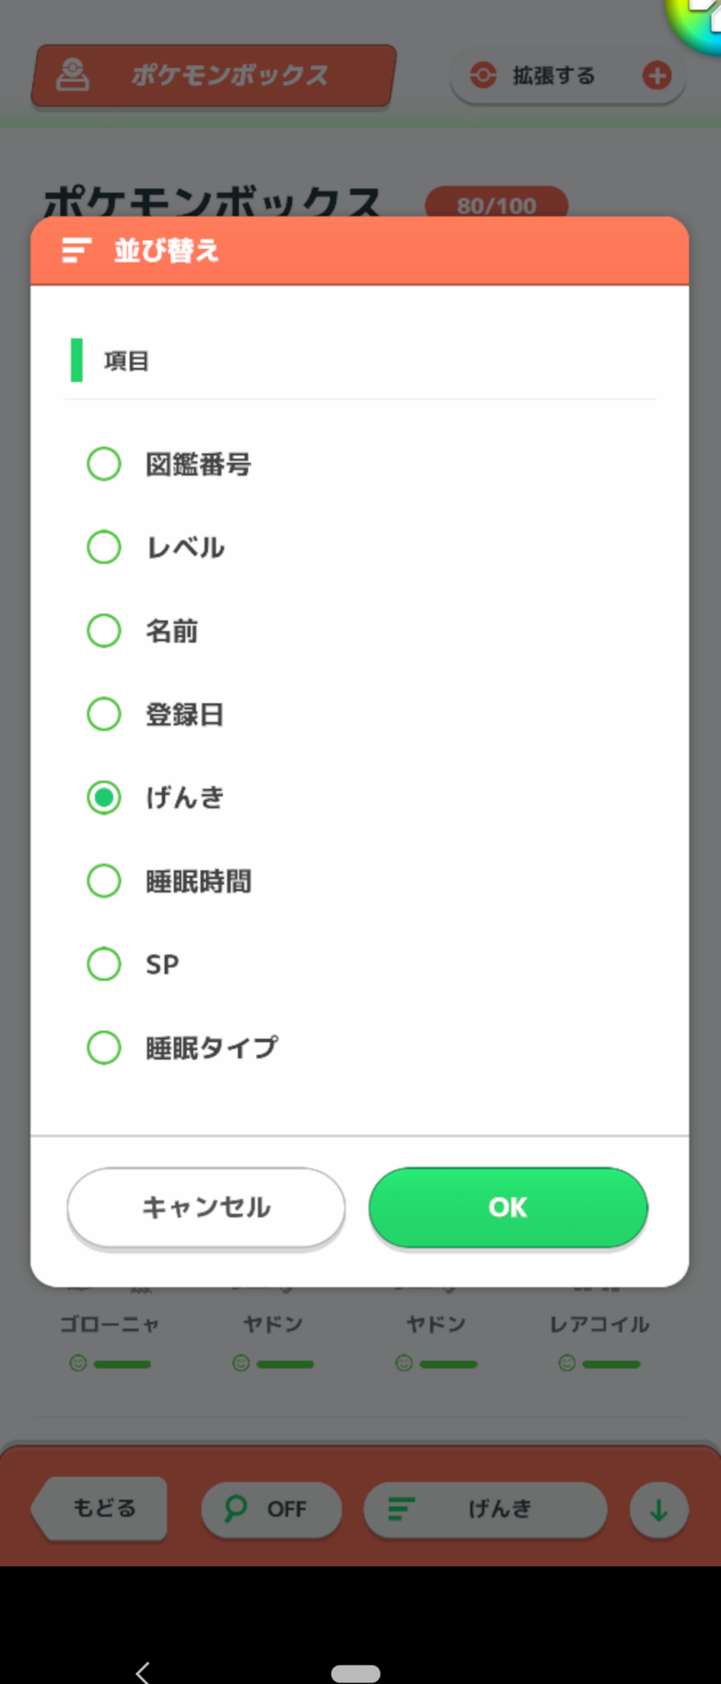The image size is (721, 1684).
Task: Click the plus icon beside 拡張する
Action: coord(657,76)
